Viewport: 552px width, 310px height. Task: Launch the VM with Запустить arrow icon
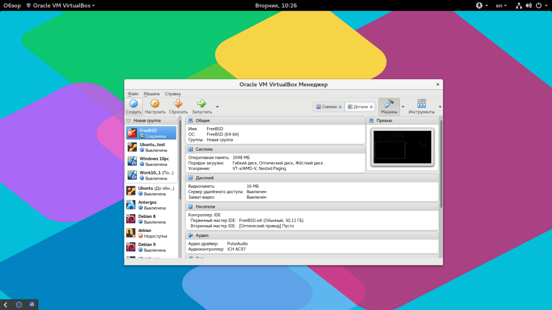coord(201,104)
